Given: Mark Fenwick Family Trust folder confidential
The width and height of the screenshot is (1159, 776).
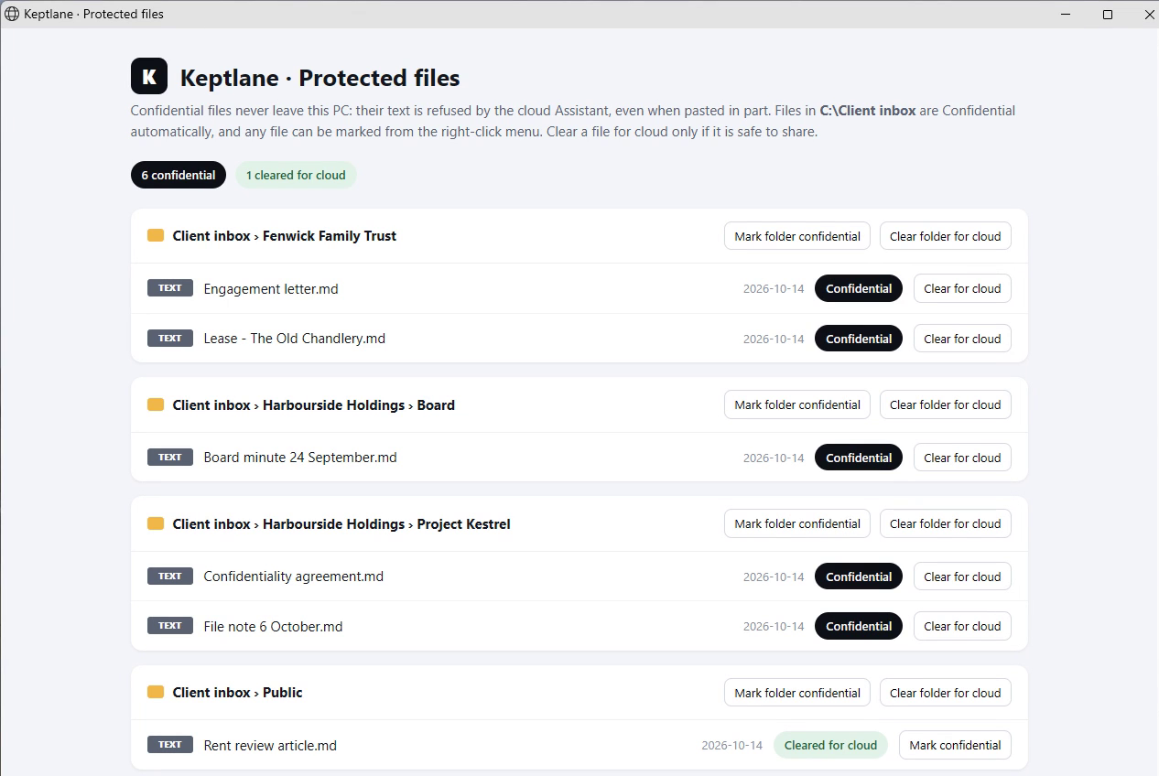Looking at the screenshot, I should pyautogui.click(x=797, y=236).
